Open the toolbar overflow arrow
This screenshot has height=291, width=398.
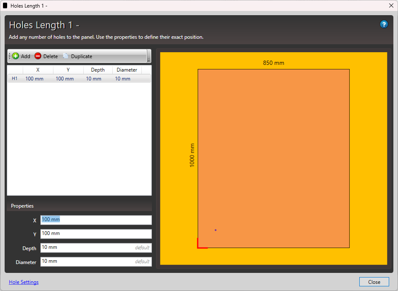(149, 56)
